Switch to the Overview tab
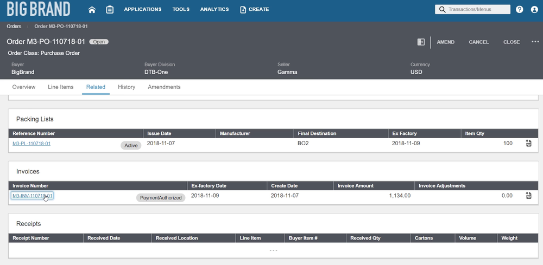 [x=24, y=87]
